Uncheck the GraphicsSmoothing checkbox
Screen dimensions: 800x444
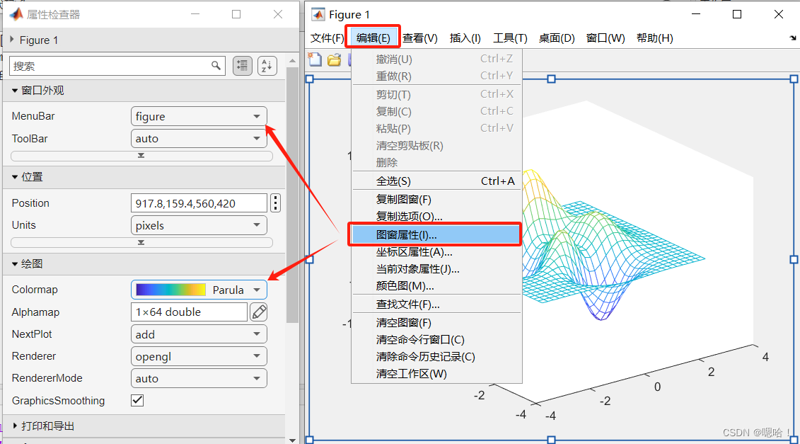coord(137,400)
